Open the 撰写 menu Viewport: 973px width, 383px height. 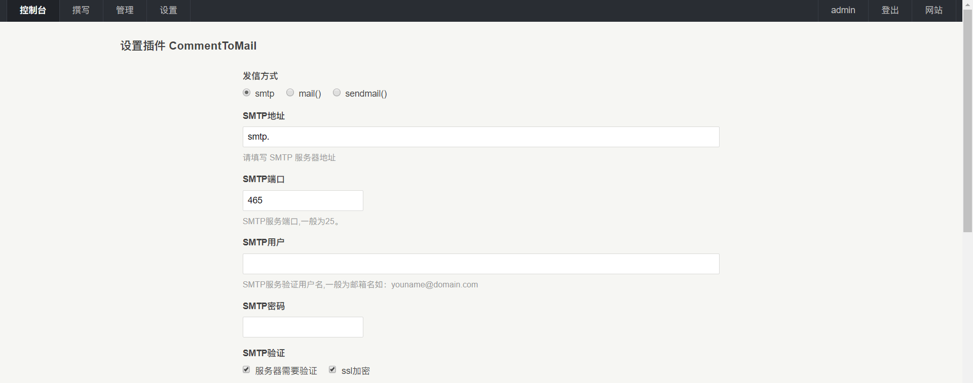(81, 11)
